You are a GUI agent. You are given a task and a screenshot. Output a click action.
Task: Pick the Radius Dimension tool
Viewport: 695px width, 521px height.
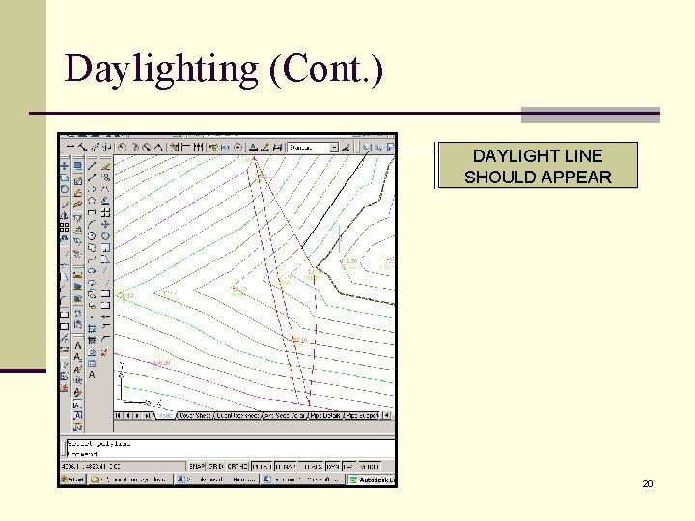[123, 147]
